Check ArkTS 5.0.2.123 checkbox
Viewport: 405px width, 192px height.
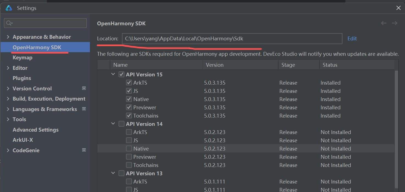click(129, 132)
